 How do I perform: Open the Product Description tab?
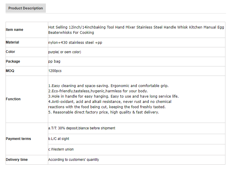(x=26, y=8)
